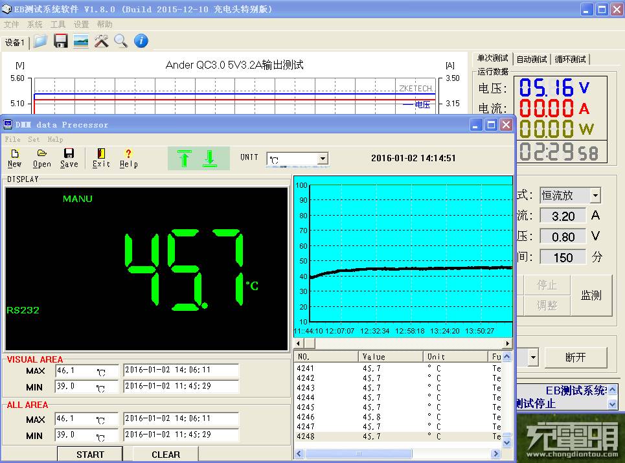Click Save in DMM data Processor toolbar
Viewport: 625px width, 463px height.
pos(69,158)
